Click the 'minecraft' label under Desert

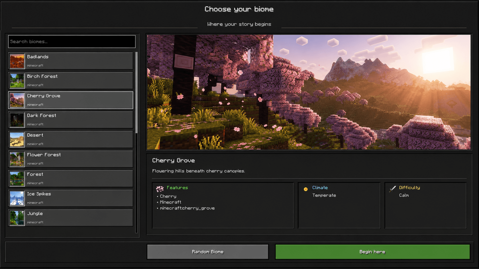coord(35,144)
